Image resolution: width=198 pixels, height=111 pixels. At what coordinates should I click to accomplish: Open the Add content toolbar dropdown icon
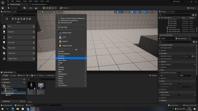click(25, 8)
